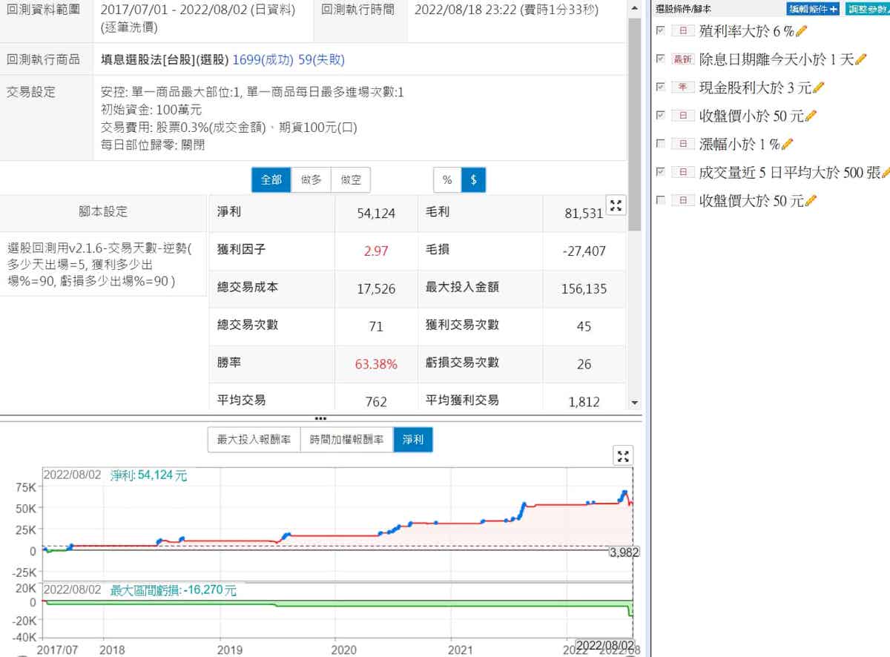Click the panel splitter dots handle
This screenshot has width=890, height=657.
point(320,418)
